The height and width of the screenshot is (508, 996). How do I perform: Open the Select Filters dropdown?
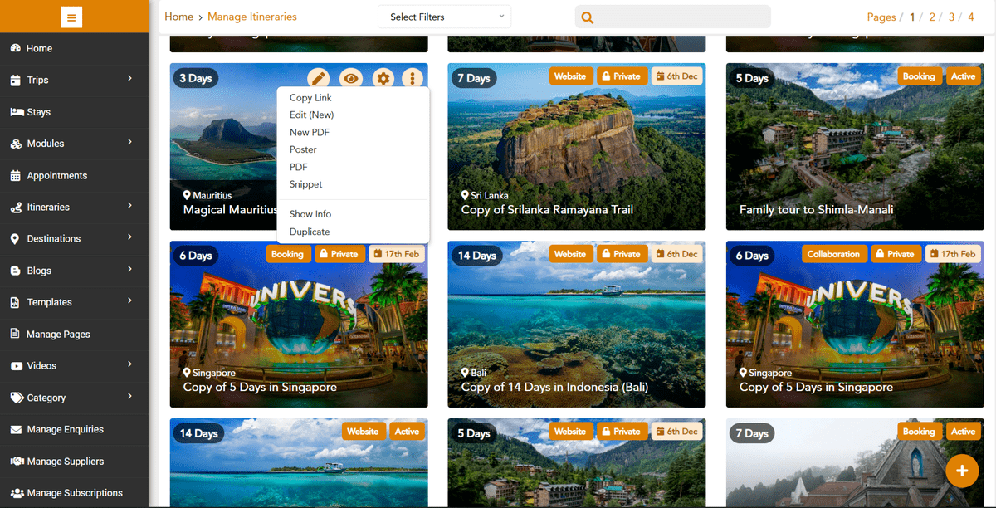coord(445,17)
